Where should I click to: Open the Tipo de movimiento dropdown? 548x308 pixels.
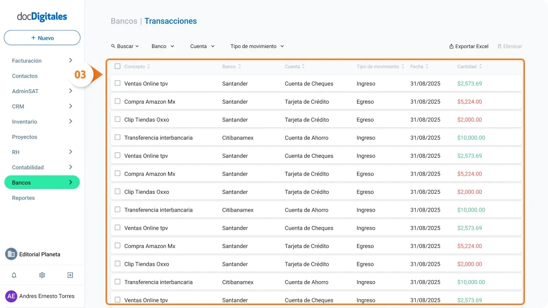pyautogui.click(x=257, y=46)
